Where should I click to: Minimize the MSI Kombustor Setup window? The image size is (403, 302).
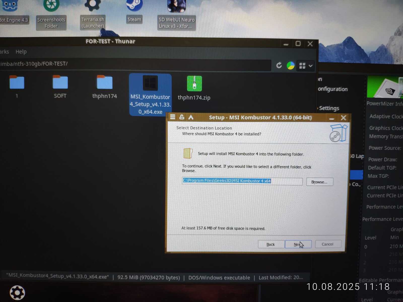pos(332,118)
